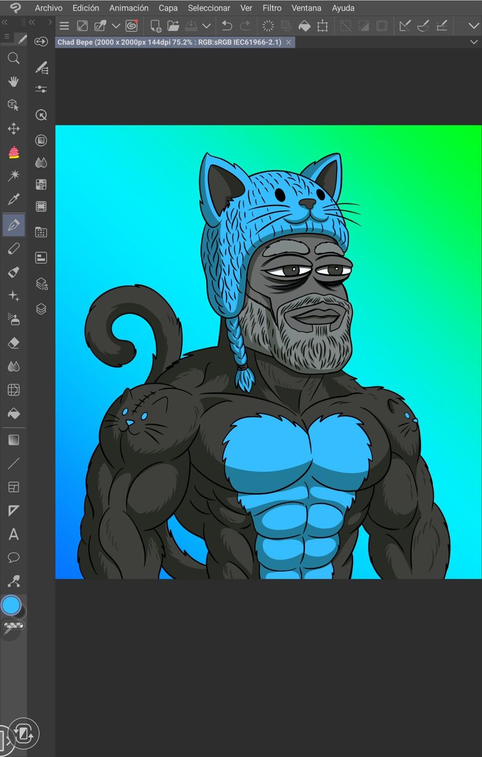482x757 pixels.
Task: Open the Navigator circular arrow palette
Action: pos(41,115)
